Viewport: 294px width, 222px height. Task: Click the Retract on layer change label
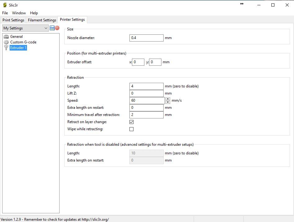87,122
